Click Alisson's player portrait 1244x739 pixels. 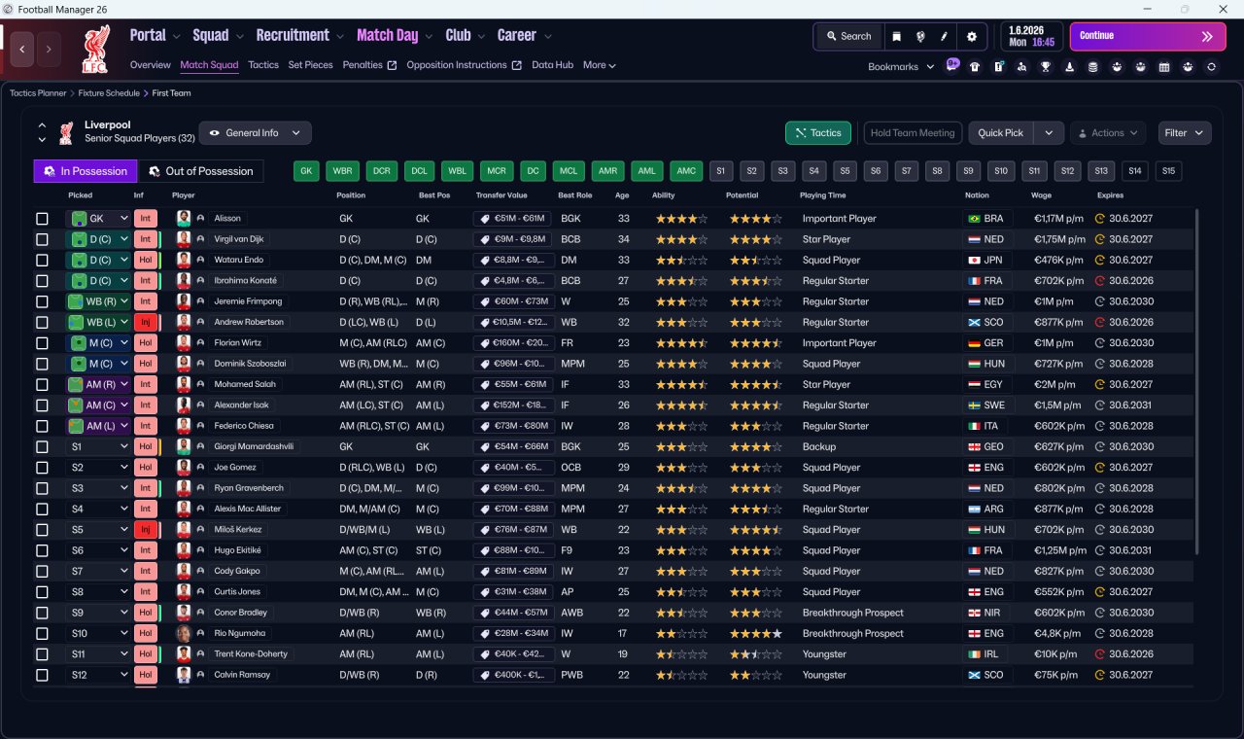click(184, 219)
